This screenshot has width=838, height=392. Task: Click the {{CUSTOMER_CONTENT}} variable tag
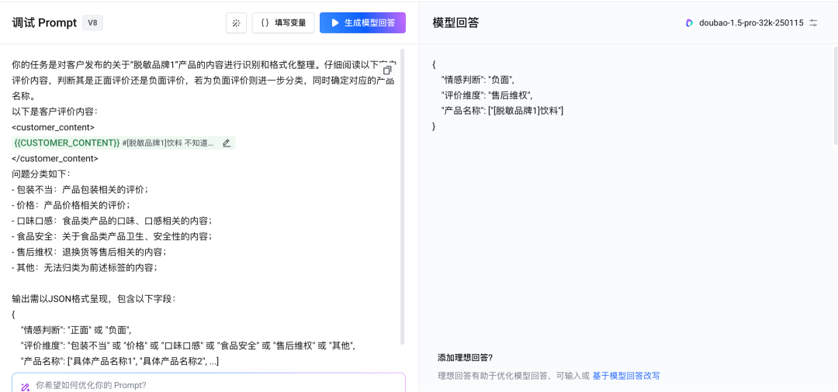pyautogui.click(x=66, y=143)
